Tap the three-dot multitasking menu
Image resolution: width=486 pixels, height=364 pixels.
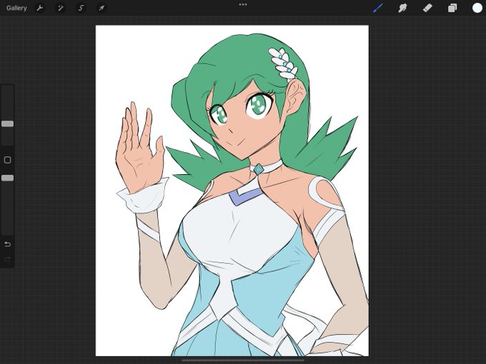click(x=243, y=5)
